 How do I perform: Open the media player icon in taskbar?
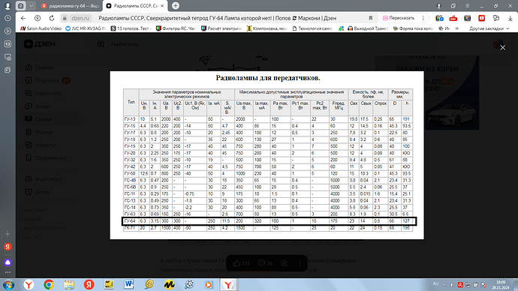click(x=209, y=285)
